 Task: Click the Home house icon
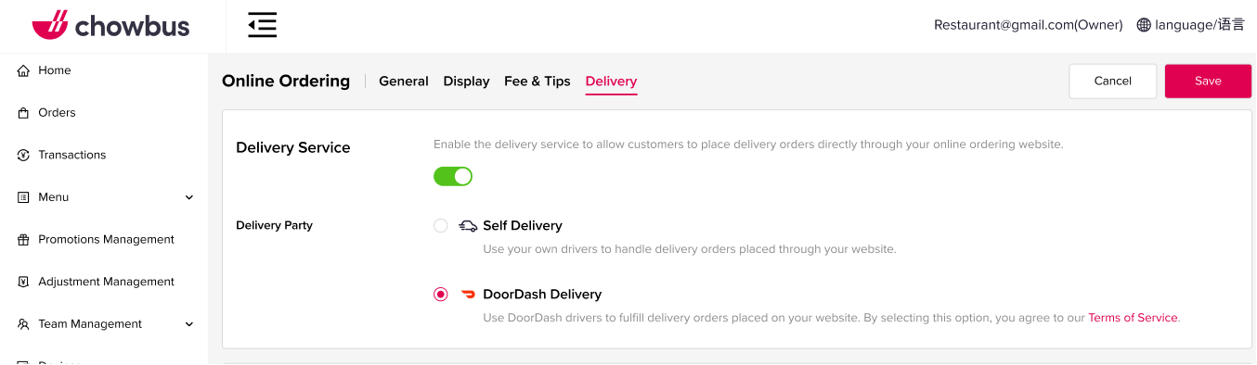(x=24, y=70)
